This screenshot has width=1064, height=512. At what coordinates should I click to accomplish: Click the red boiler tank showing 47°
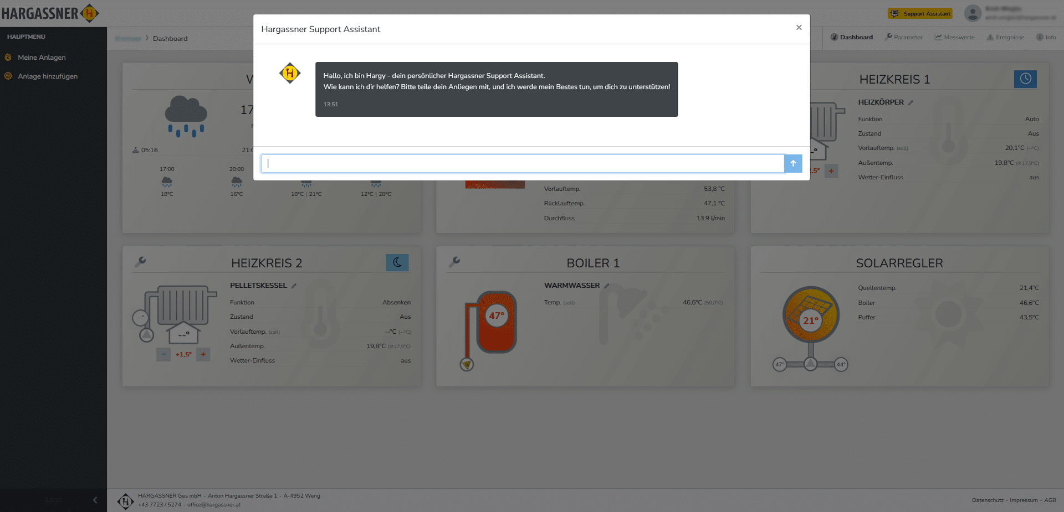click(497, 322)
